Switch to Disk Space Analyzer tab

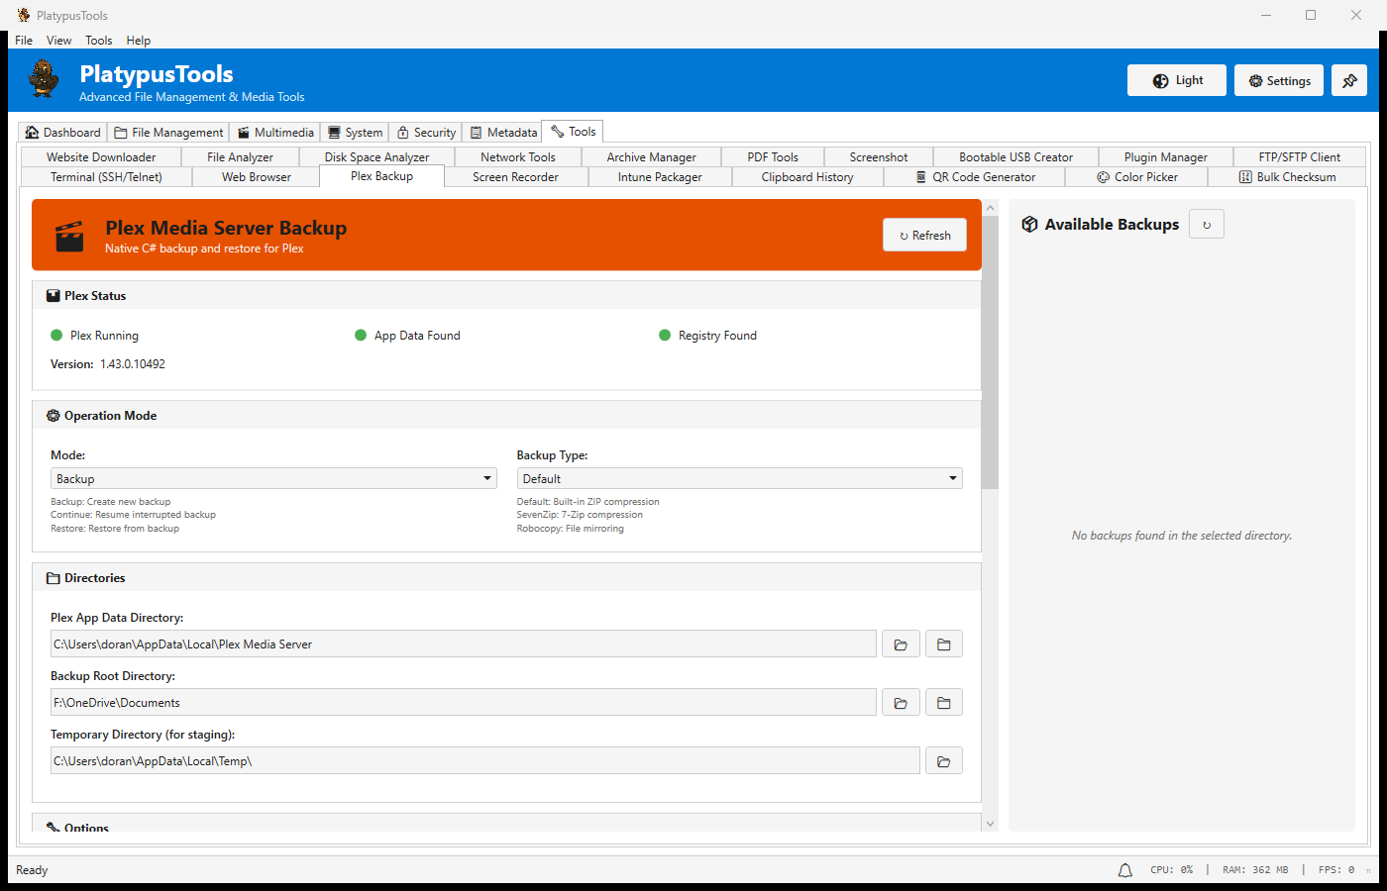[x=376, y=157]
